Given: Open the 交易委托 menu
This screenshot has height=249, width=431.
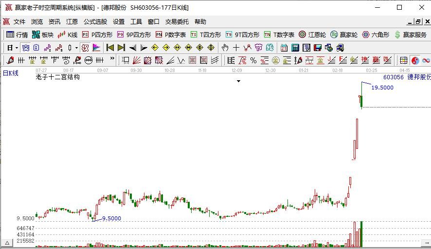Looking at the screenshot, I should pyautogui.click(x=177, y=22).
